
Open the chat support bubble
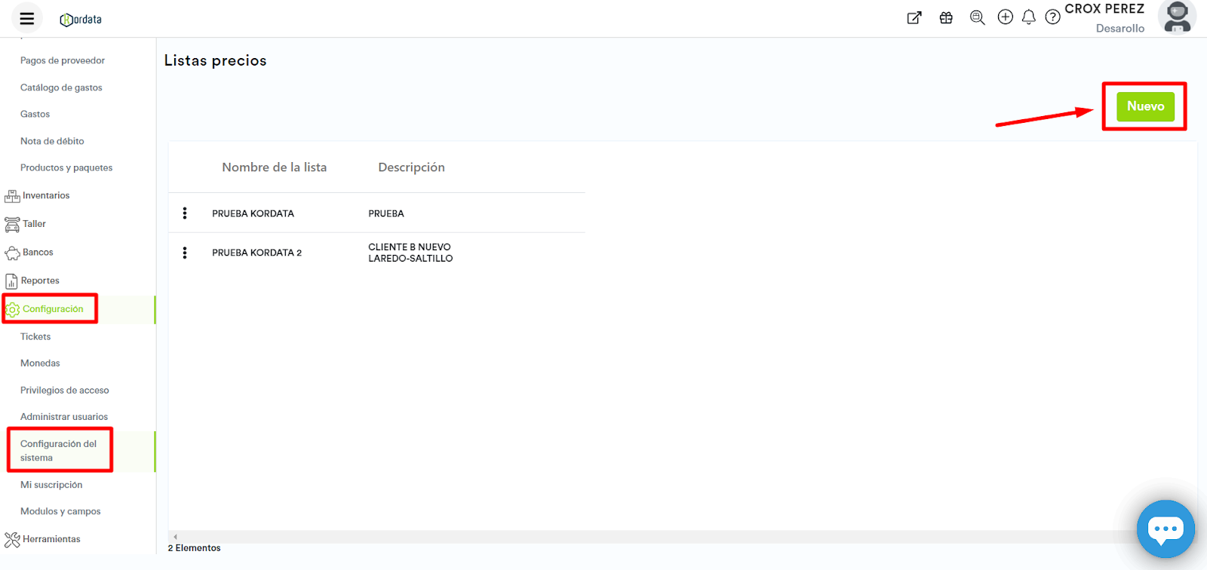(1166, 529)
